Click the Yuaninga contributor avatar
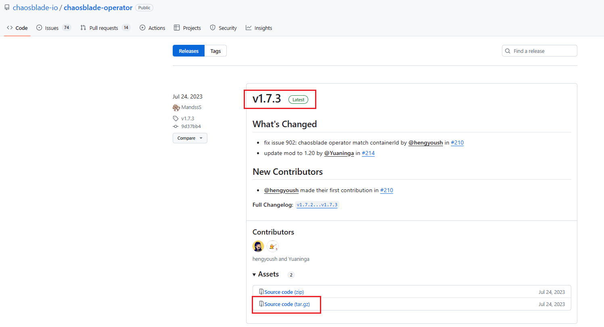Viewport: 604px width, 327px height. tap(273, 246)
